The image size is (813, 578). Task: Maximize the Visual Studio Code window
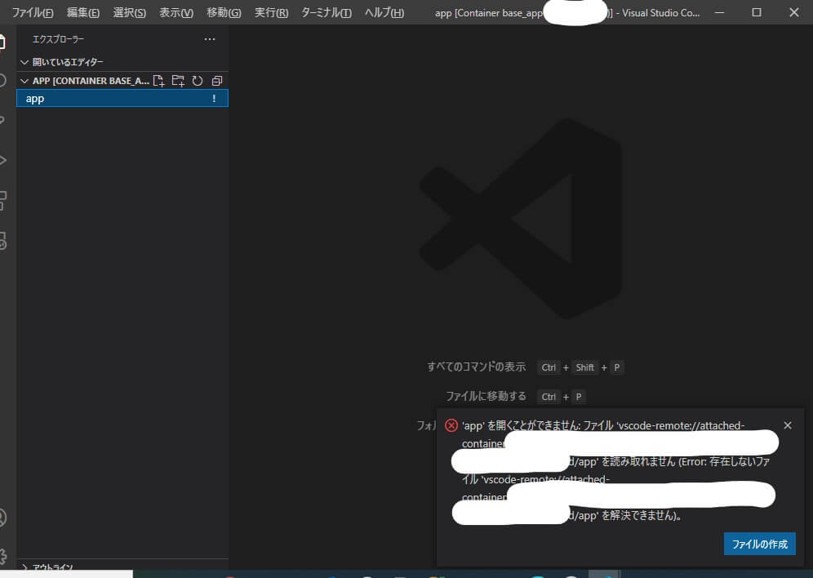coord(757,12)
